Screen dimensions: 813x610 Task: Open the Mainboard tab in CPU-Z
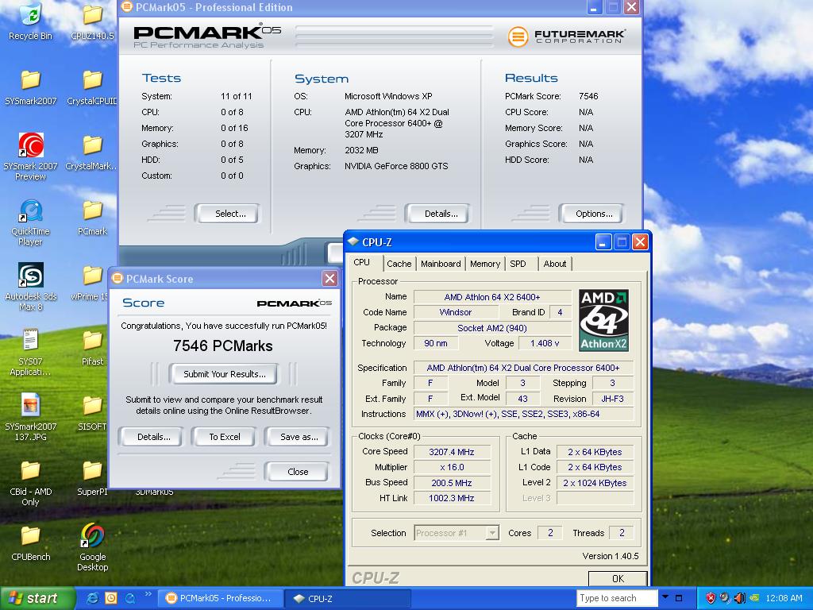point(441,264)
